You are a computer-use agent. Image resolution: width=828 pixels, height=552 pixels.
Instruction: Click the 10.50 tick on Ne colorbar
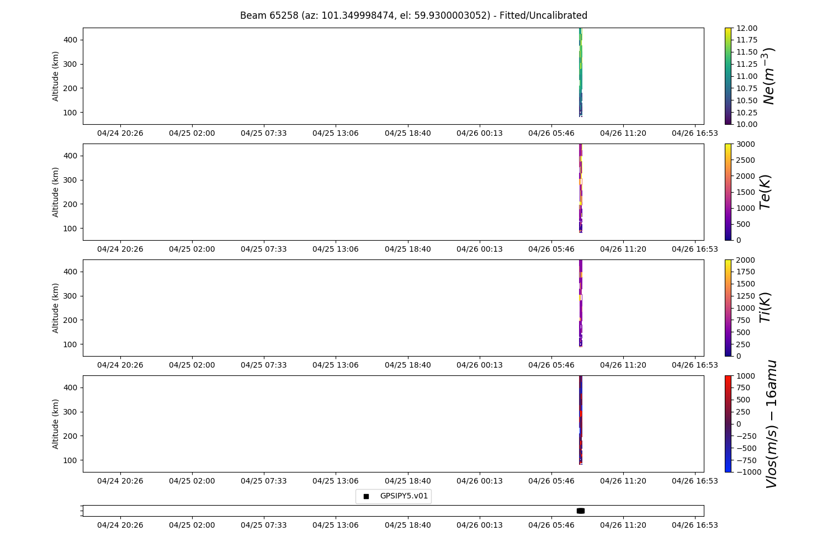[746, 100]
